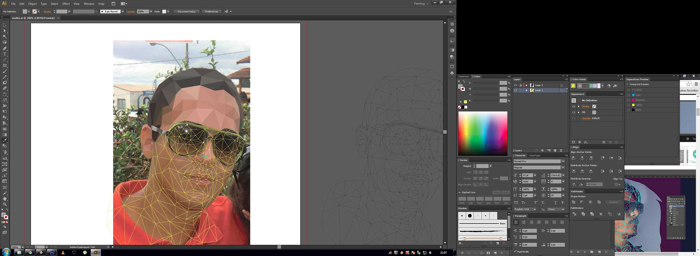
Task: Delete selected layer with the trash icon
Action: click(x=561, y=150)
